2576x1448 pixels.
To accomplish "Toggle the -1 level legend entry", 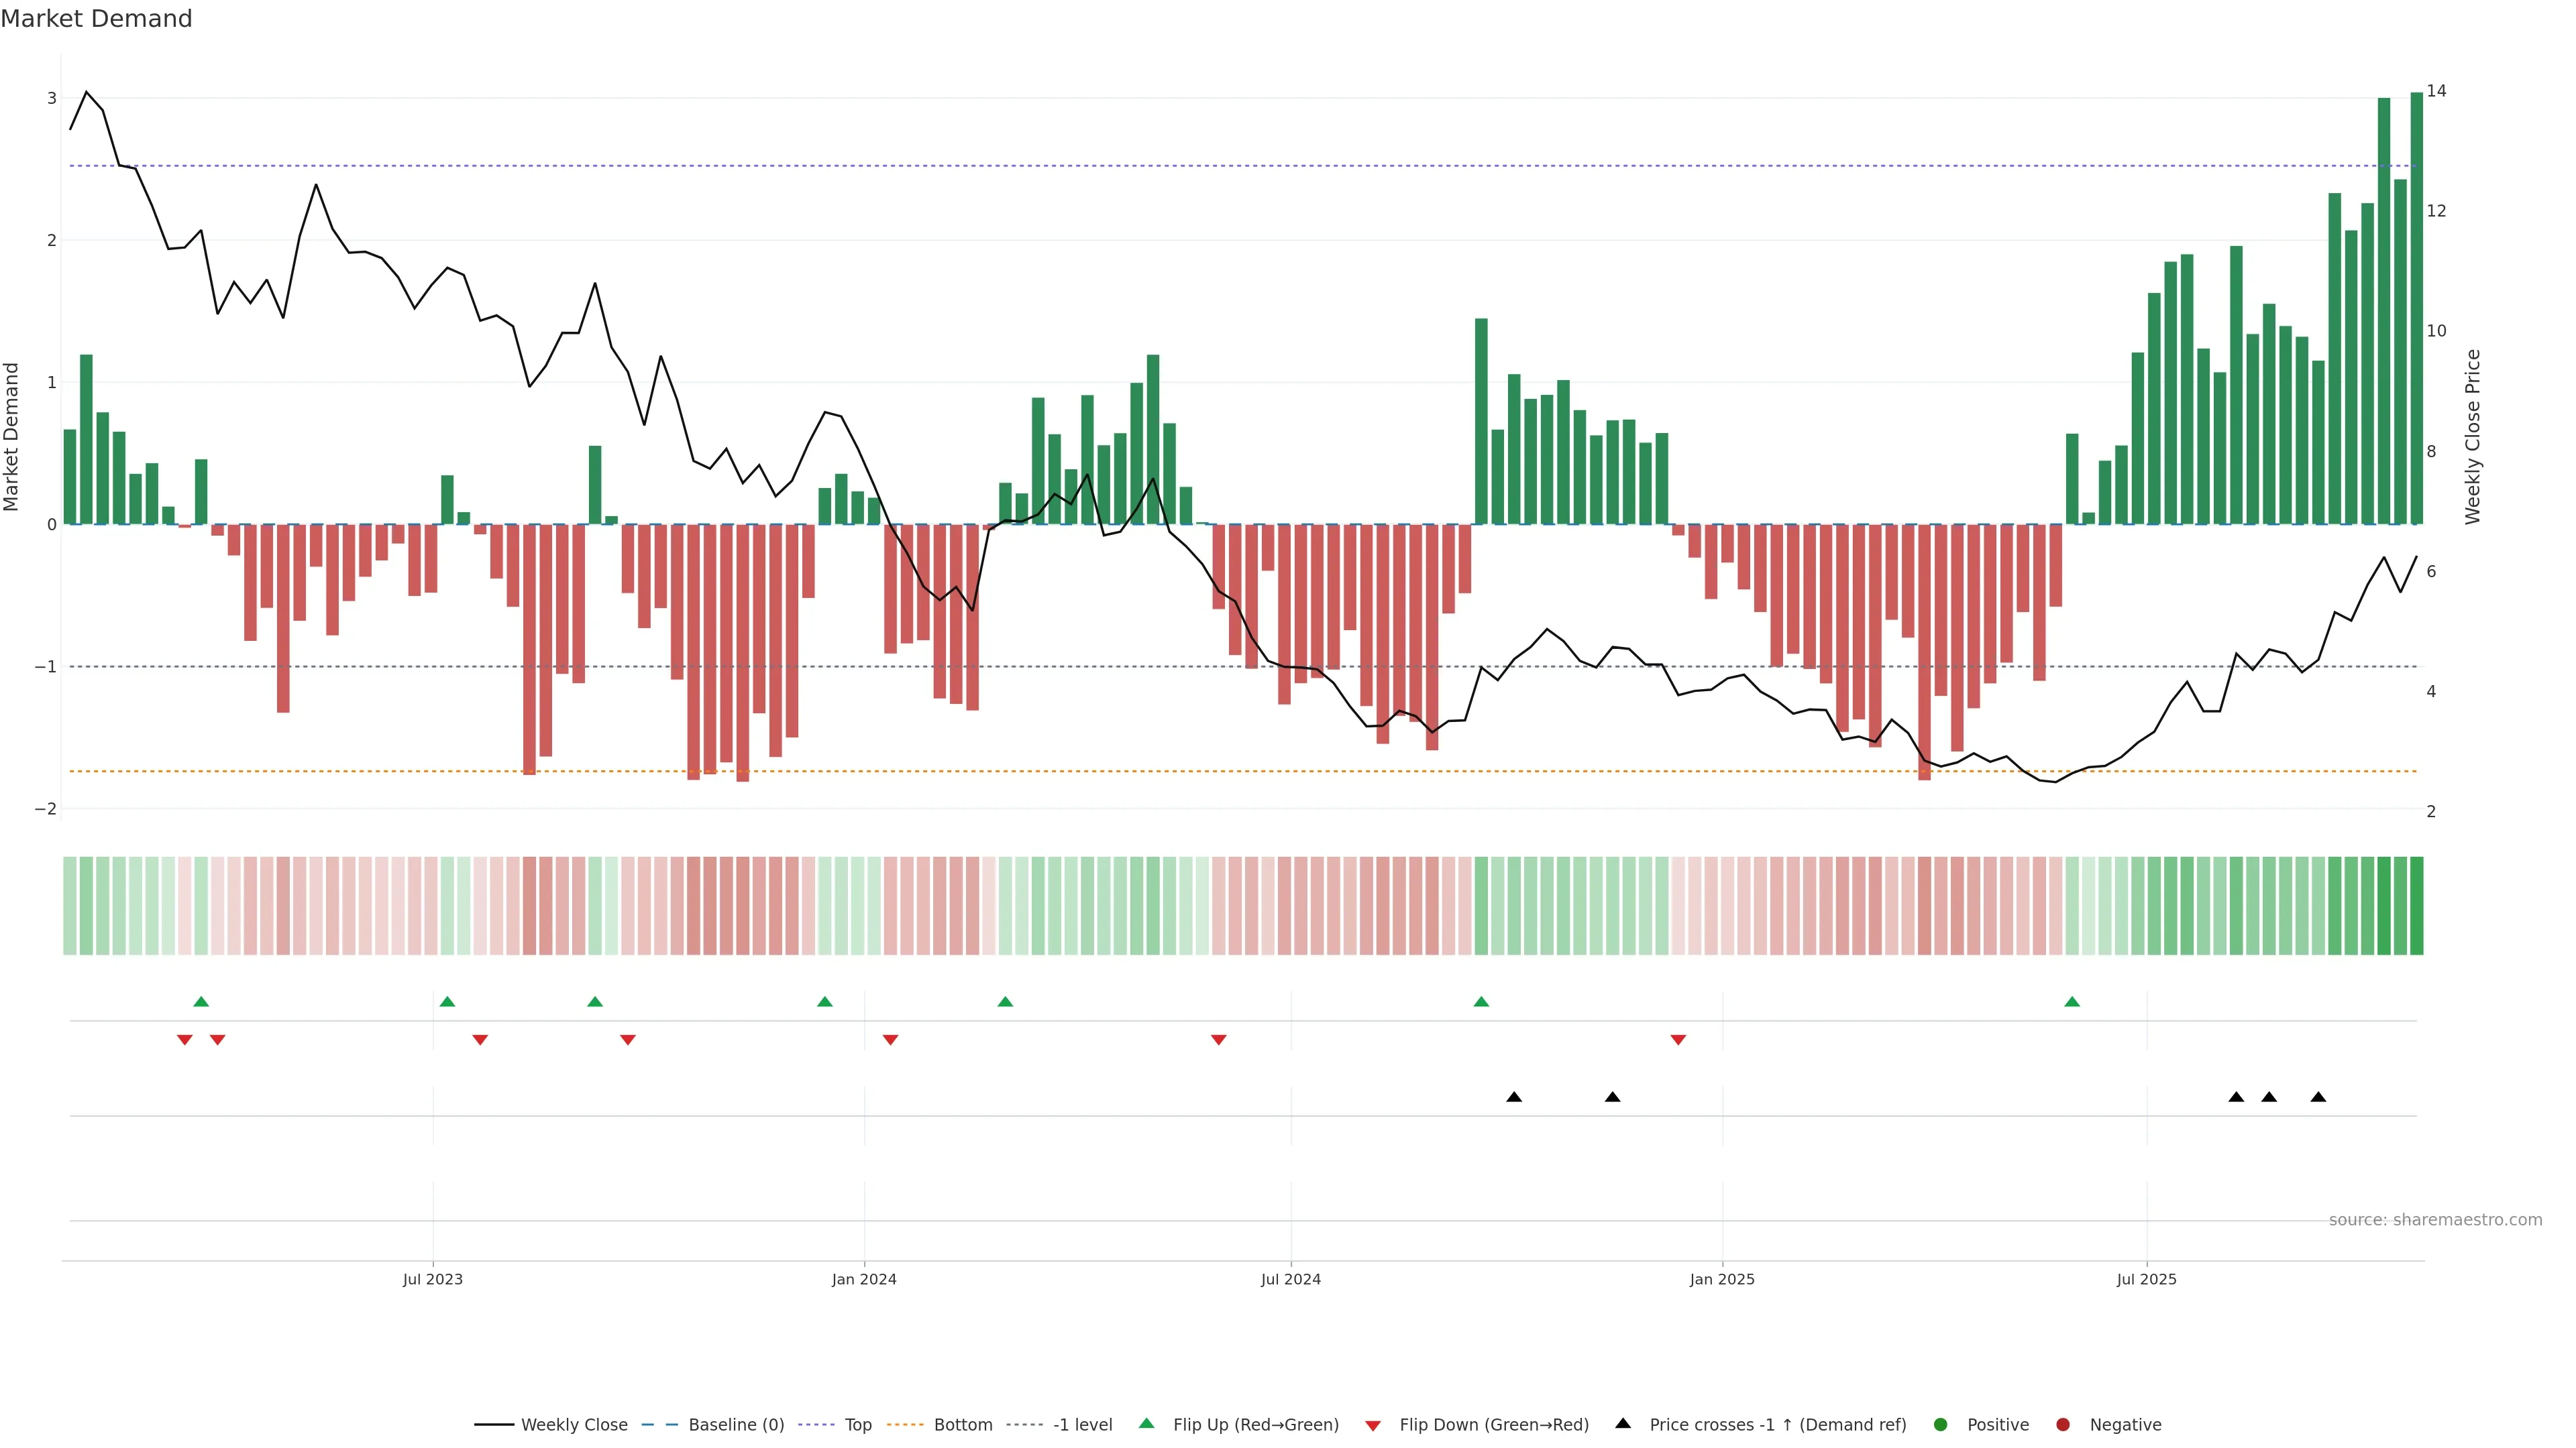I will tap(1082, 1425).
